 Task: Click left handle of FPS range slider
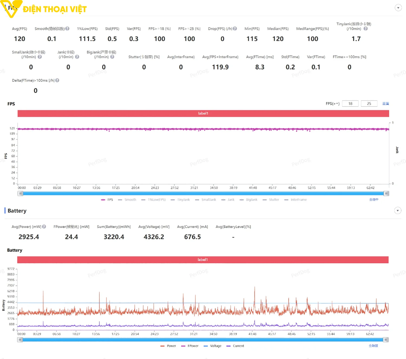tap(20, 194)
